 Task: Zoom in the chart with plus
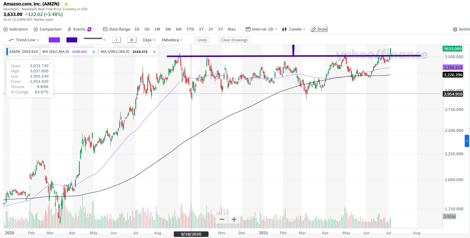(234, 219)
